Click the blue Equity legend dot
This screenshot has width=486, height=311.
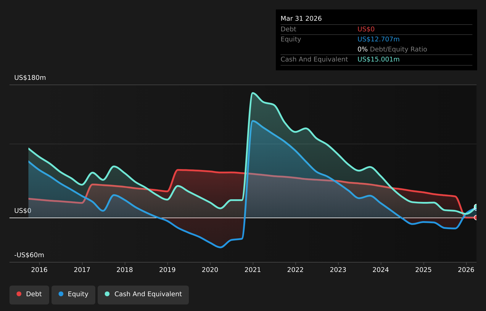[61, 294]
